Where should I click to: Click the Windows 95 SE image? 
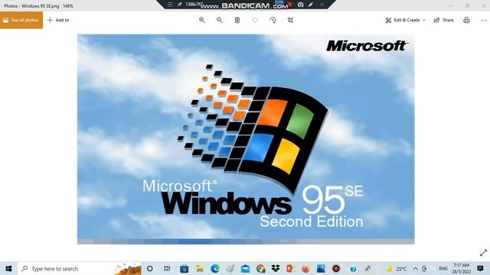[246, 139]
